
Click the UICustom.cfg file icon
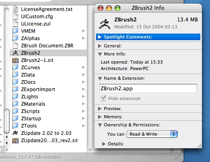15,16
